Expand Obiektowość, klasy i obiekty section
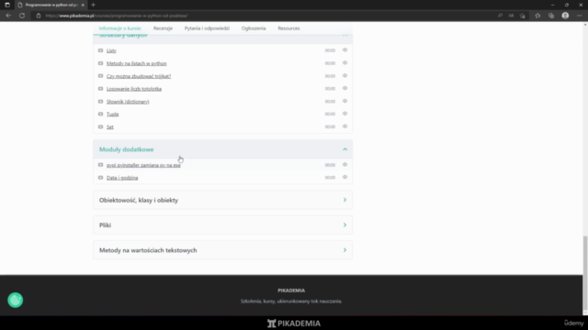Viewport: 588px width, 330px height. point(222,200)
